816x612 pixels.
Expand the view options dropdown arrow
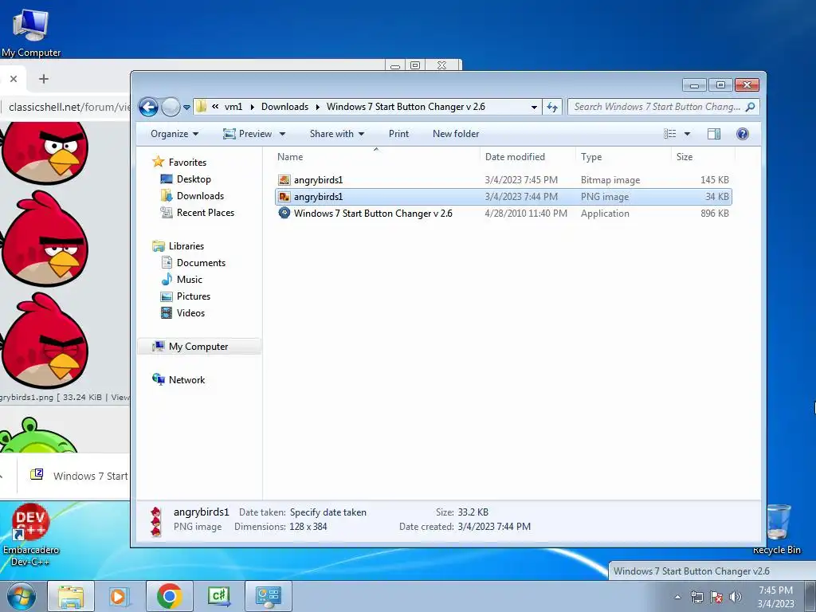(x=687, y=134)
